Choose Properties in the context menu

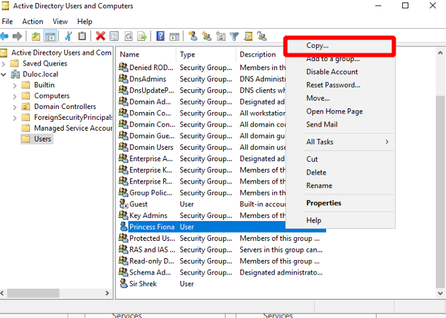pyautogui.click(x=340, y=203)
